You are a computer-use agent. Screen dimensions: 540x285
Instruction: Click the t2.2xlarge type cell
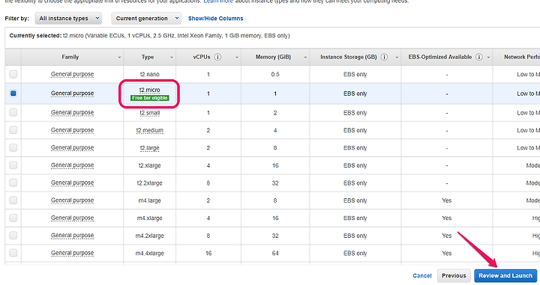click(150, 183)
